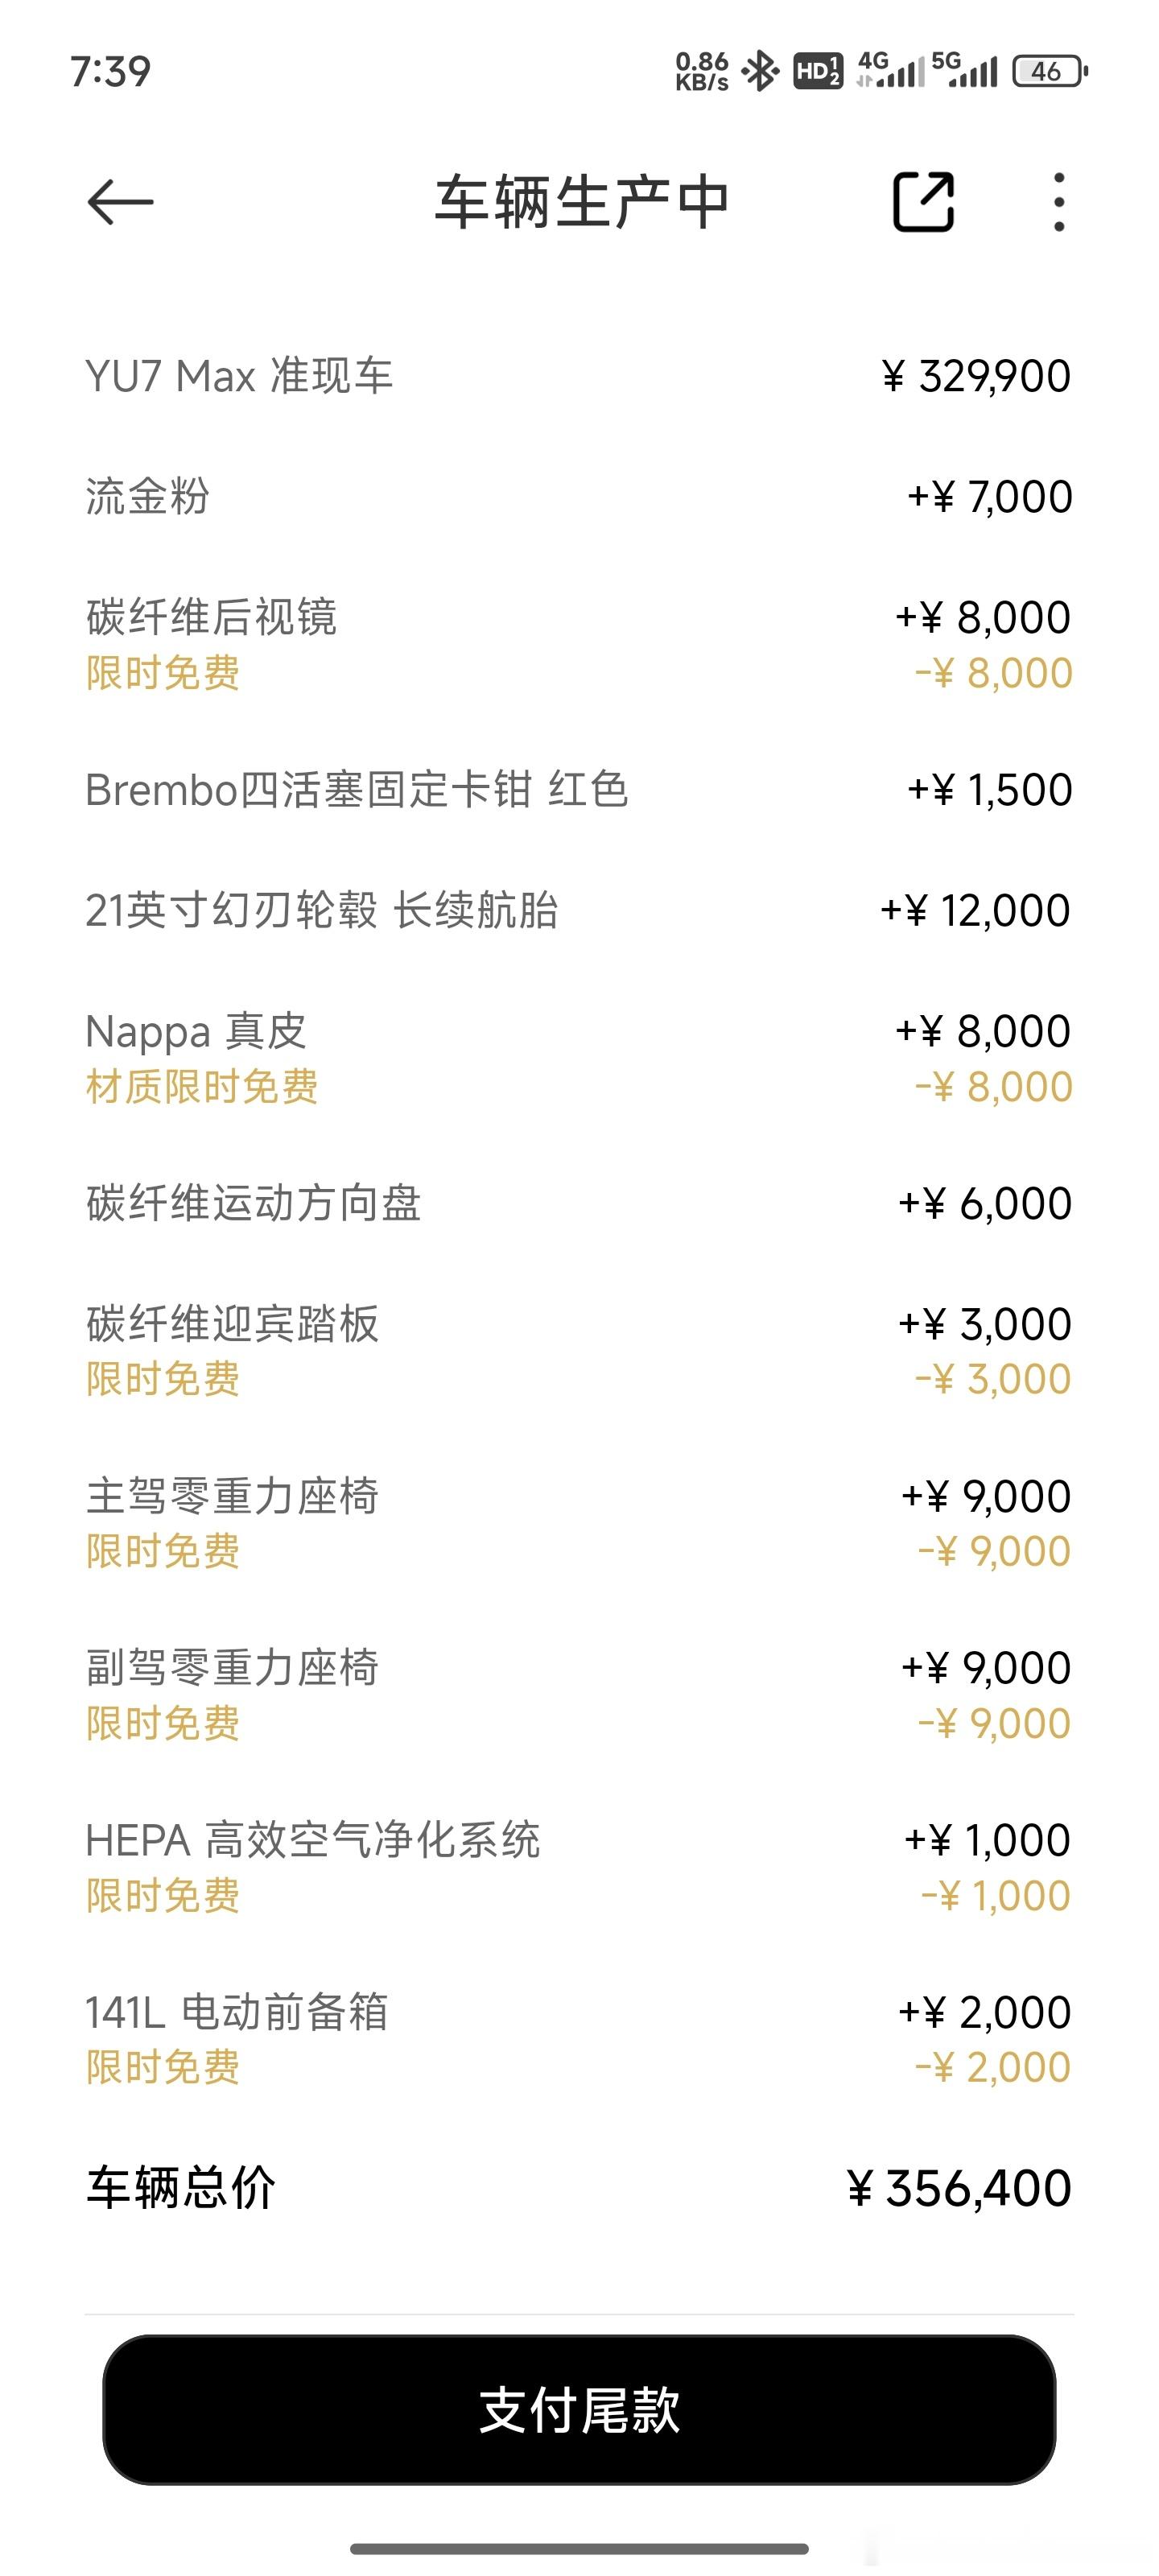Tap the back arrow icon
Viewport: 1159px width, 2576px height.
pyautogui.click(x=120, y=202)
